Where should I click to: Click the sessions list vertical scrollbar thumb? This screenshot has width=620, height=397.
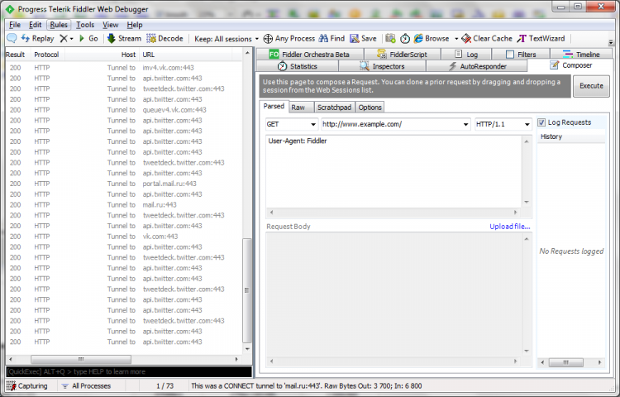coord(246,290)
